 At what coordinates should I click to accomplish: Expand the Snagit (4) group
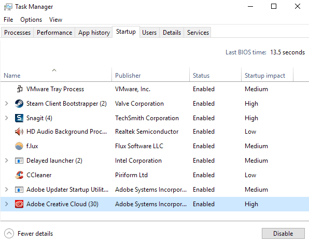click(7, 118)
